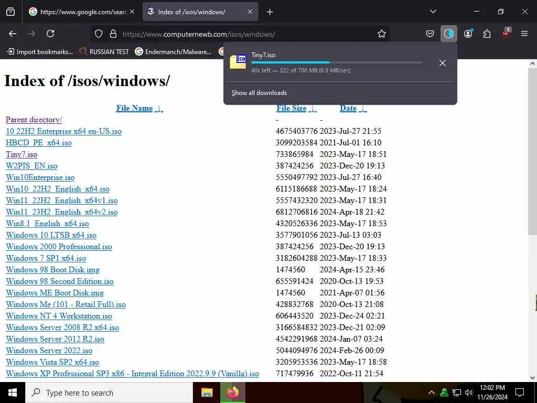Close the Index of /isos/windows/ tab
537x403 pixels.
(x=250, y=12)
